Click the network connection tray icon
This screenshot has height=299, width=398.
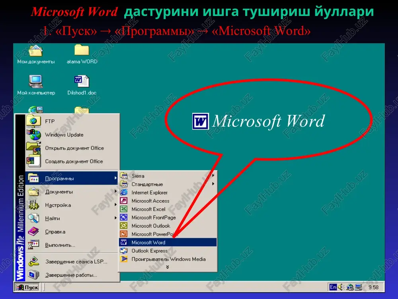pyautogui.click(x=350, y=287)
